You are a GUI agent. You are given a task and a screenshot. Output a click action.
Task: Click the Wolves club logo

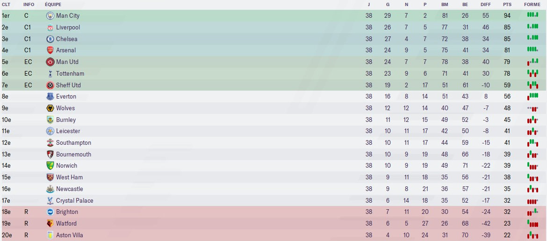point(50,108)
